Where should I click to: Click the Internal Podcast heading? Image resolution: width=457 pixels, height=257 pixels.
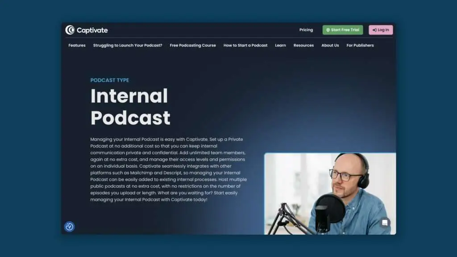click(x=130, y=107)
